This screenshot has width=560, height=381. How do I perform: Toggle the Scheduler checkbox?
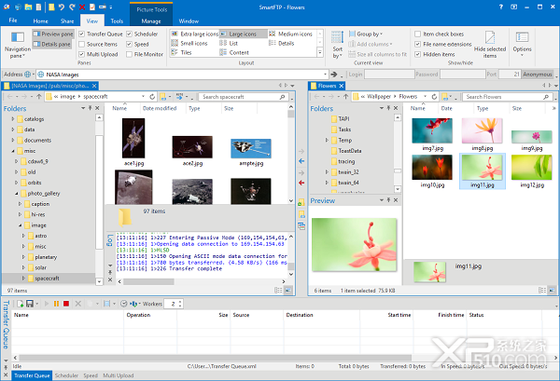[129, 34]
